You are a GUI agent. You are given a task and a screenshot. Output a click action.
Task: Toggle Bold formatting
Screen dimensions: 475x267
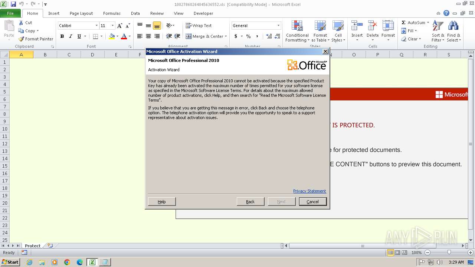(62, 36)
